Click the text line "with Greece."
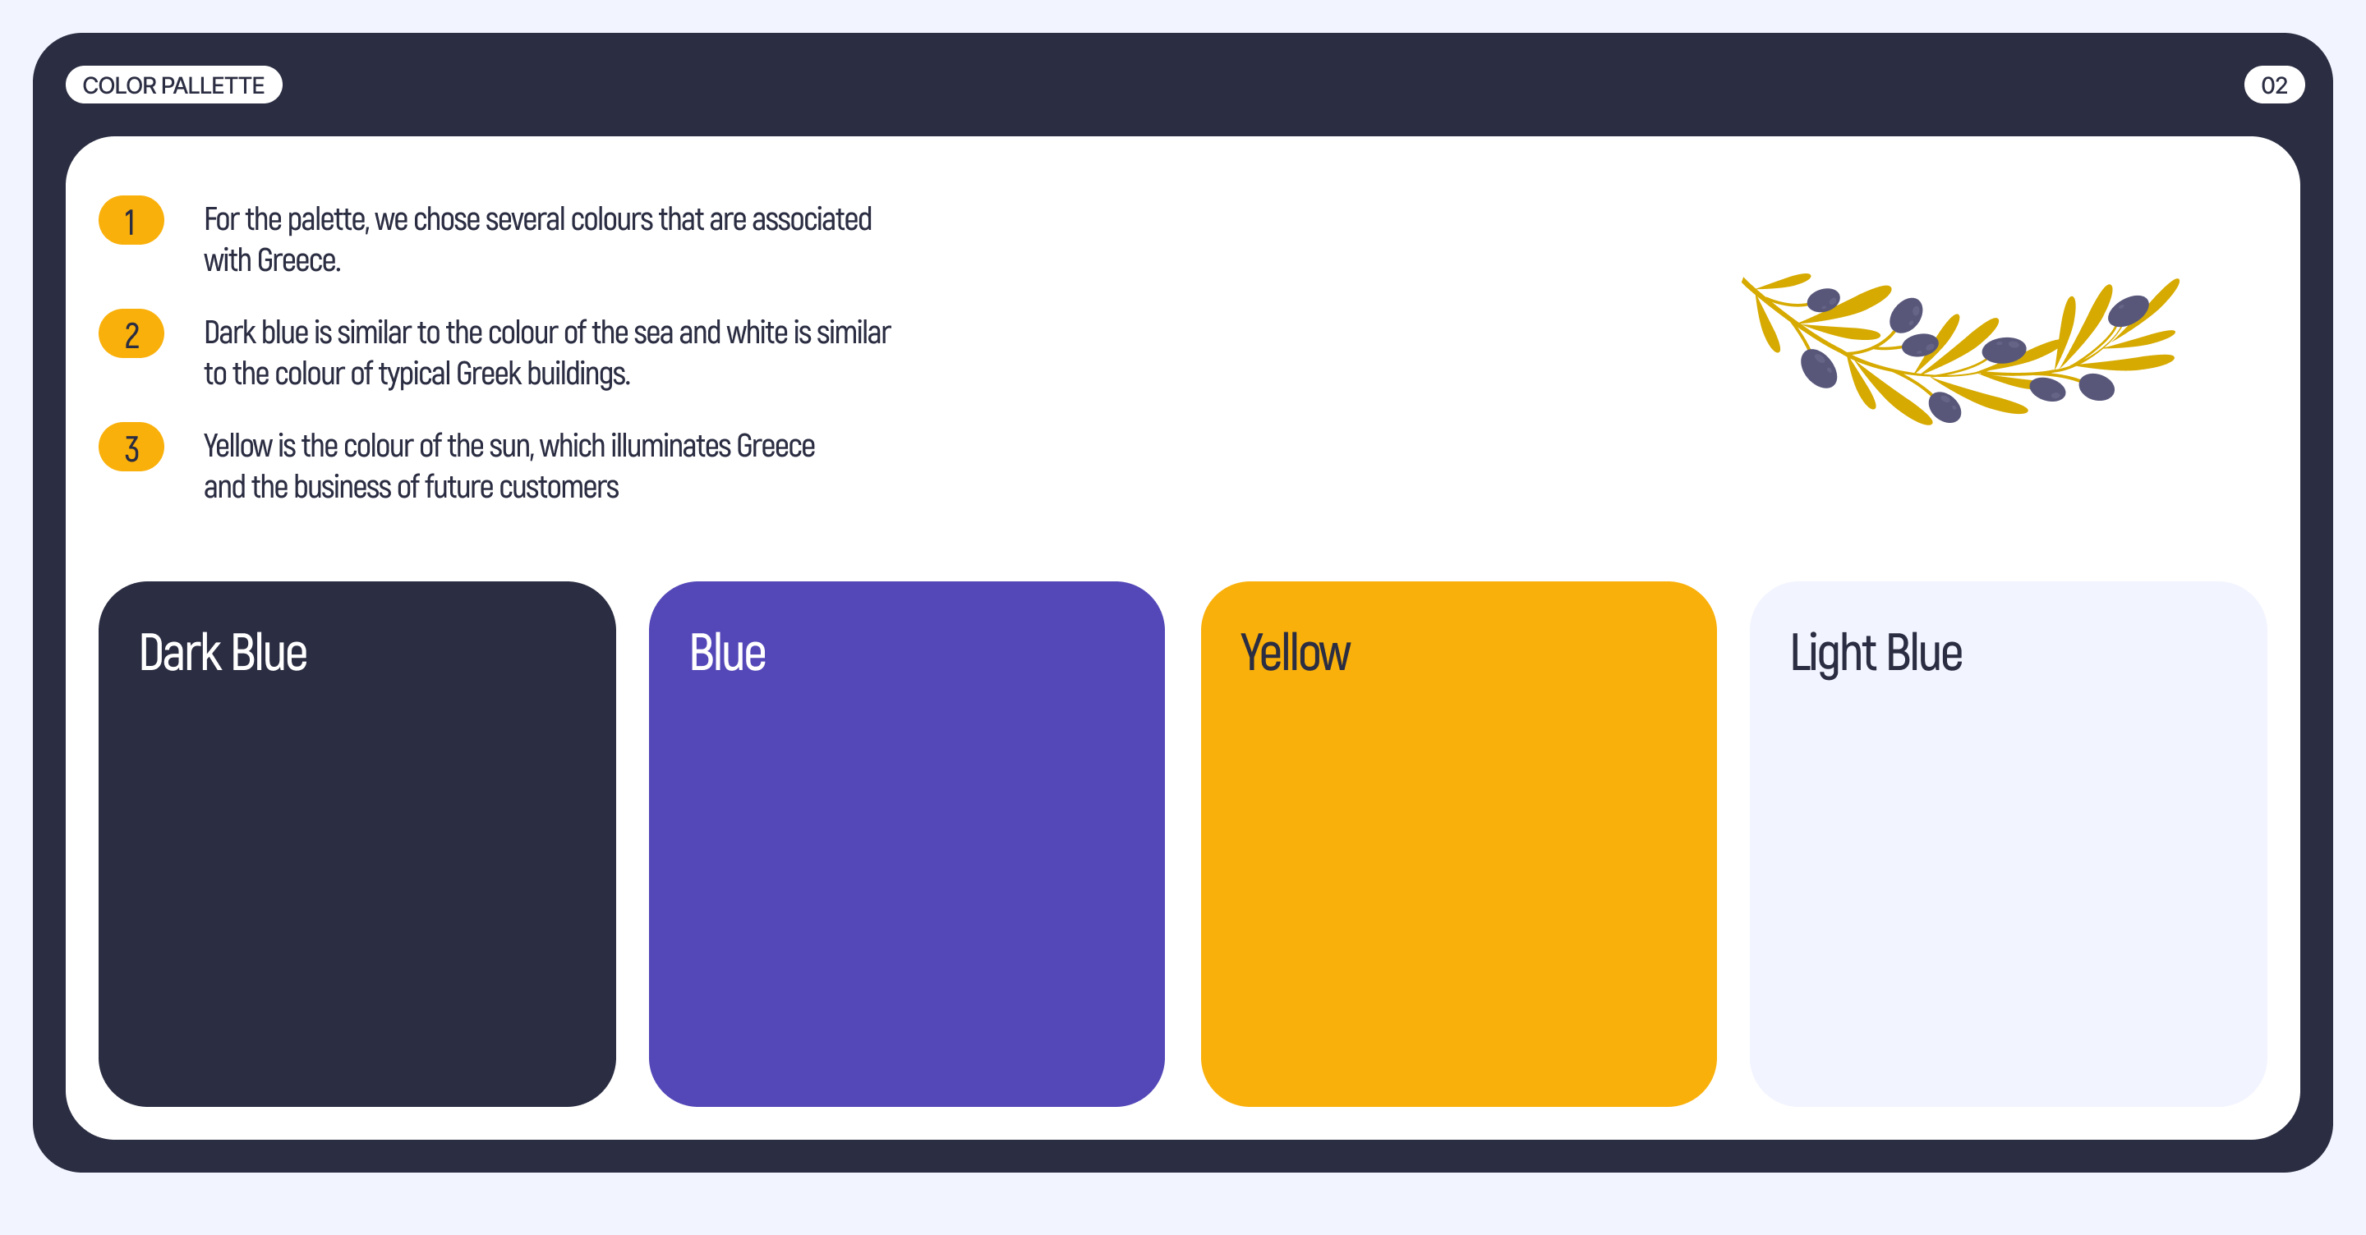Screen dimensions: 2366x1235 (x=272, y=261)
